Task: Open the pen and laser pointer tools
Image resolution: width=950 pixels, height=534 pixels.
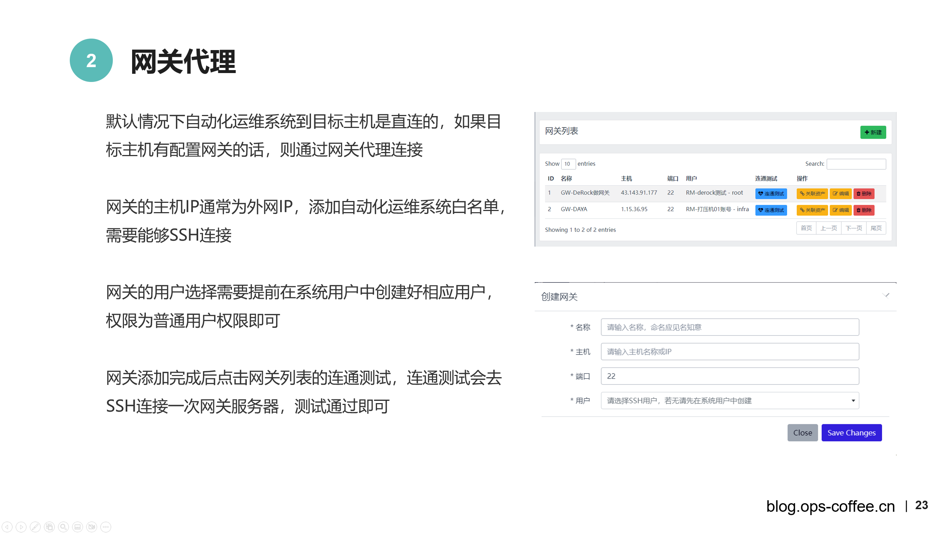Action: coord(35,527)
